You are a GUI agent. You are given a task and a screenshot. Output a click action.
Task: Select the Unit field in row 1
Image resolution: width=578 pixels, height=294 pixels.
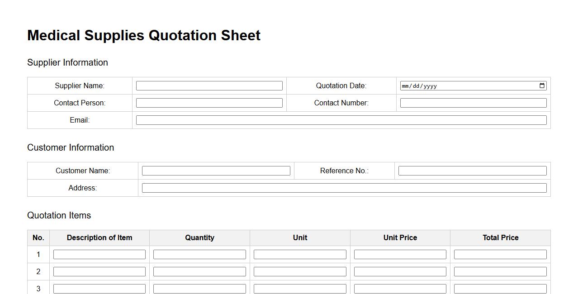[x=300, y=255]
